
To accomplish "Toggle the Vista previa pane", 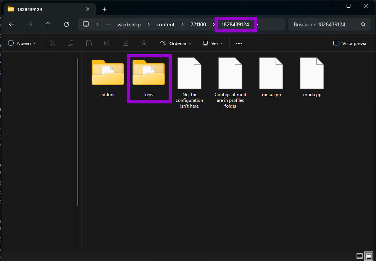I will click(x=350, y=43).
